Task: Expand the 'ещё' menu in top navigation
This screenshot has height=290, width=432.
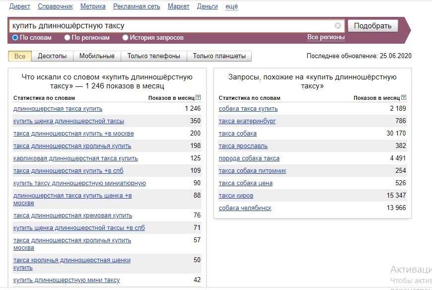Action: pyautogui.click(x=231, y=6)
